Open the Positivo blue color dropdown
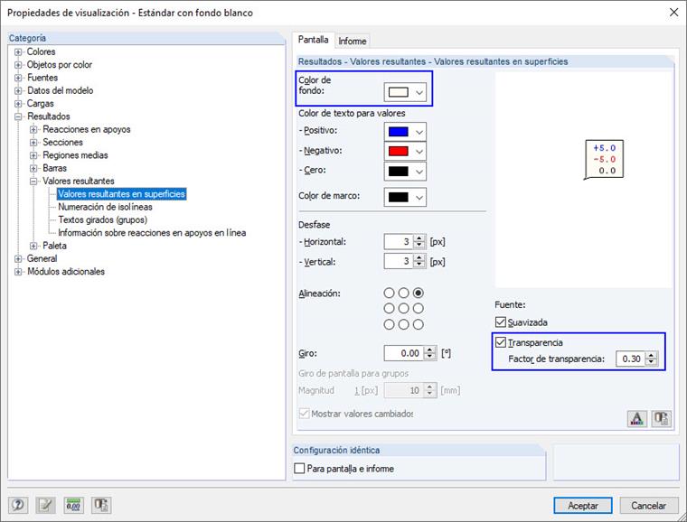Viewport: 687px width, 522px height. click(405, 132)
